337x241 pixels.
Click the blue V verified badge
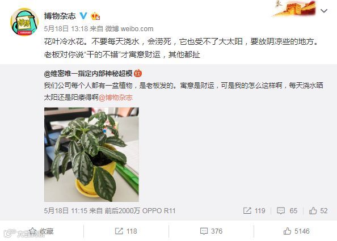83,16
